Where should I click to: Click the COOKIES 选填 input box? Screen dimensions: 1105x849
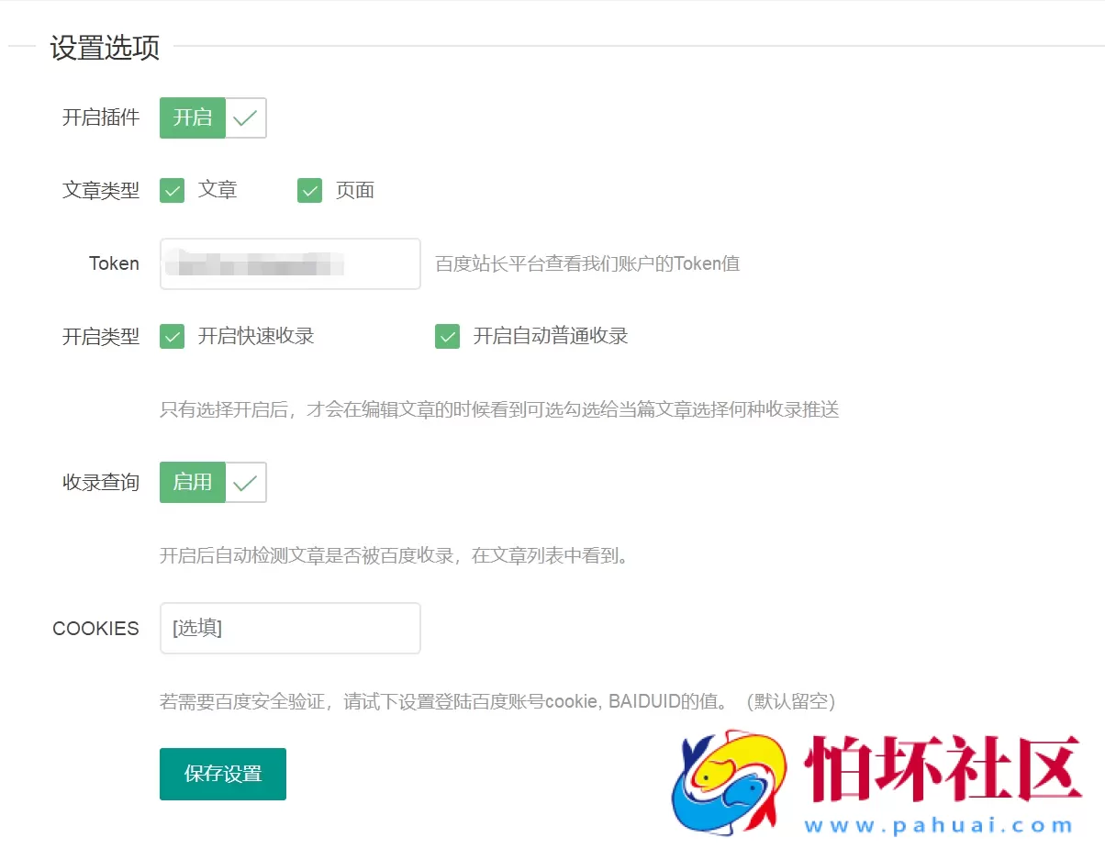(x=289, y=628)
